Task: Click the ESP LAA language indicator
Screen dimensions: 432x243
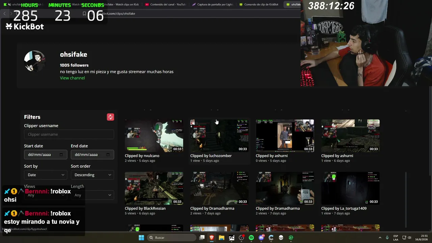Action: (x=396, y=238)
